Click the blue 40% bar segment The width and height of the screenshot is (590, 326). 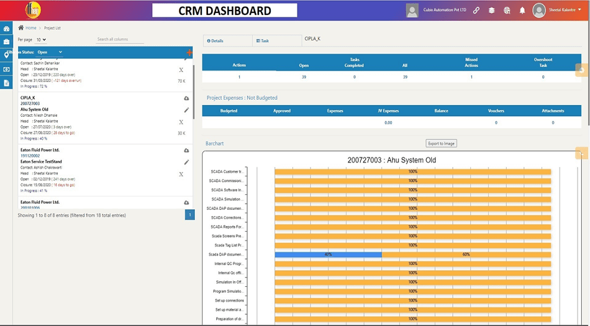328,255
